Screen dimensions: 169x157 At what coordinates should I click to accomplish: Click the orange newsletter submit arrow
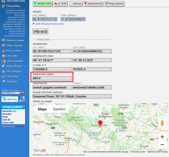[x=22, y=93]
